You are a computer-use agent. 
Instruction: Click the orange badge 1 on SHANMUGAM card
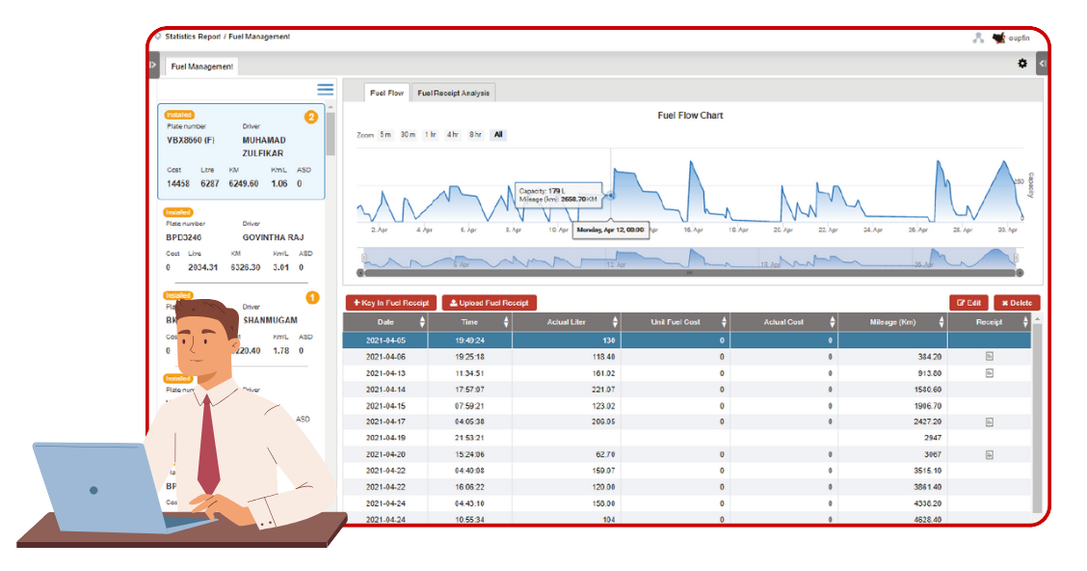tap(312, 298)
